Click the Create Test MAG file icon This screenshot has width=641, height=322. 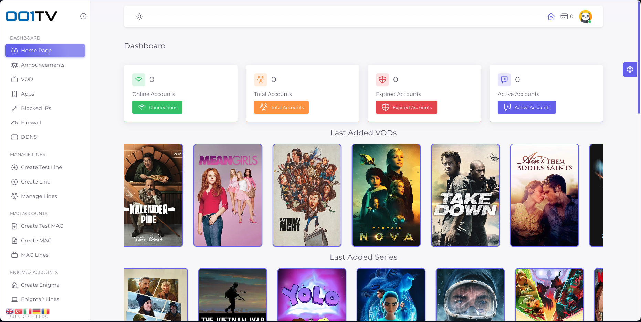click(x=14, y=226)
